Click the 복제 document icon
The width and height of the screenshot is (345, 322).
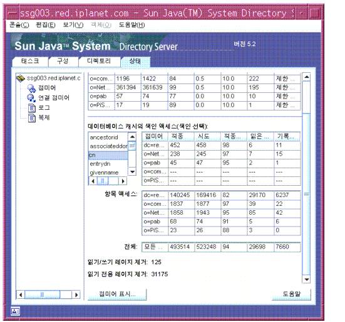point(32,118)
